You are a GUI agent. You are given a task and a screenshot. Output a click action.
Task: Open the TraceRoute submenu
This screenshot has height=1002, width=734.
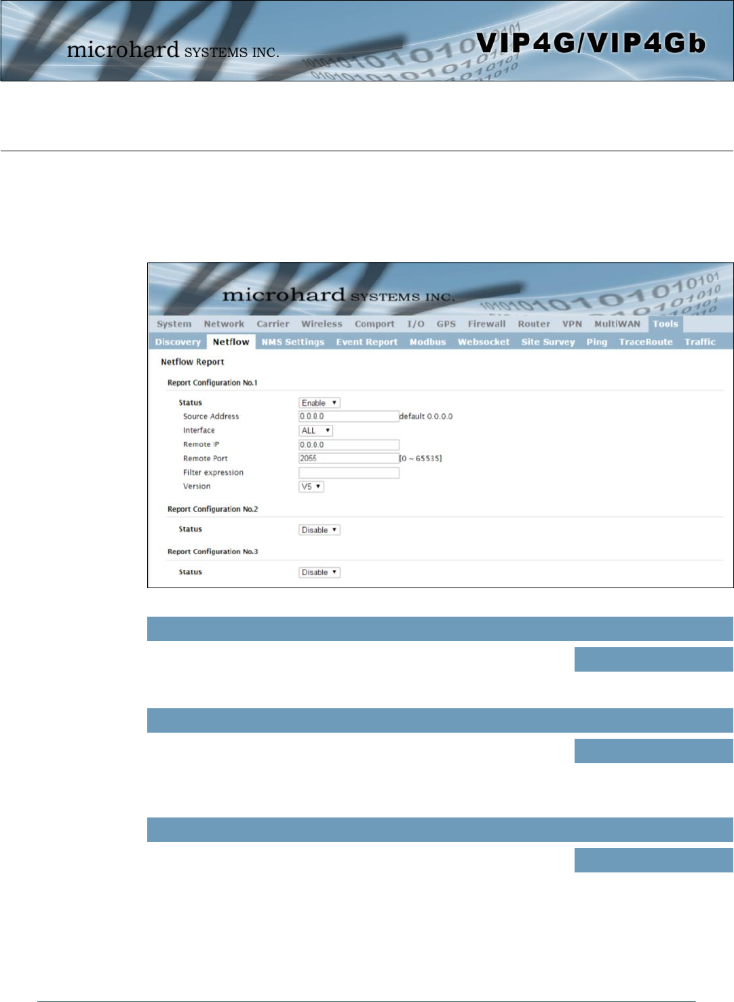(646, 342)
